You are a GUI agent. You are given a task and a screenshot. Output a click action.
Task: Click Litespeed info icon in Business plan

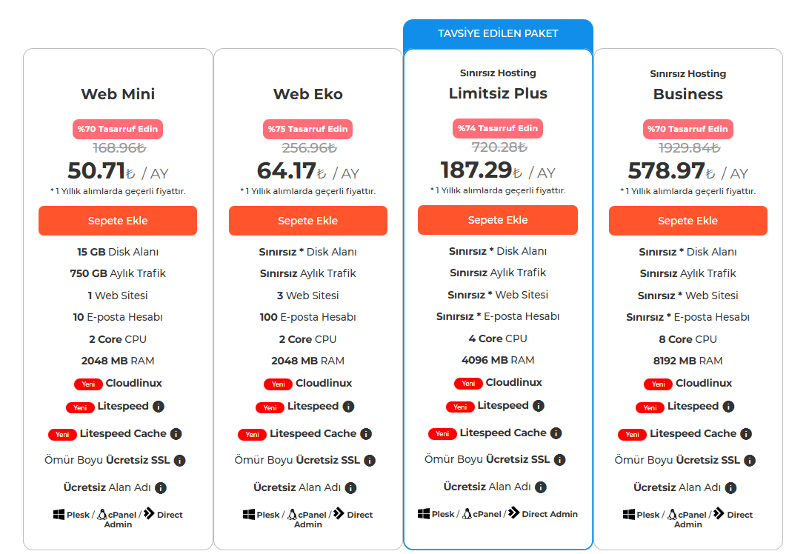(728, 407)
